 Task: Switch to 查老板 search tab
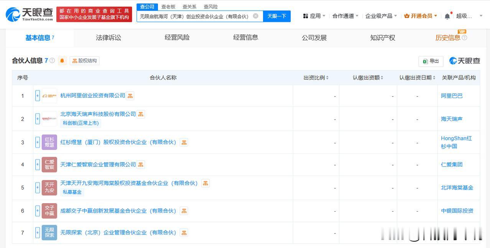point(168,7)
